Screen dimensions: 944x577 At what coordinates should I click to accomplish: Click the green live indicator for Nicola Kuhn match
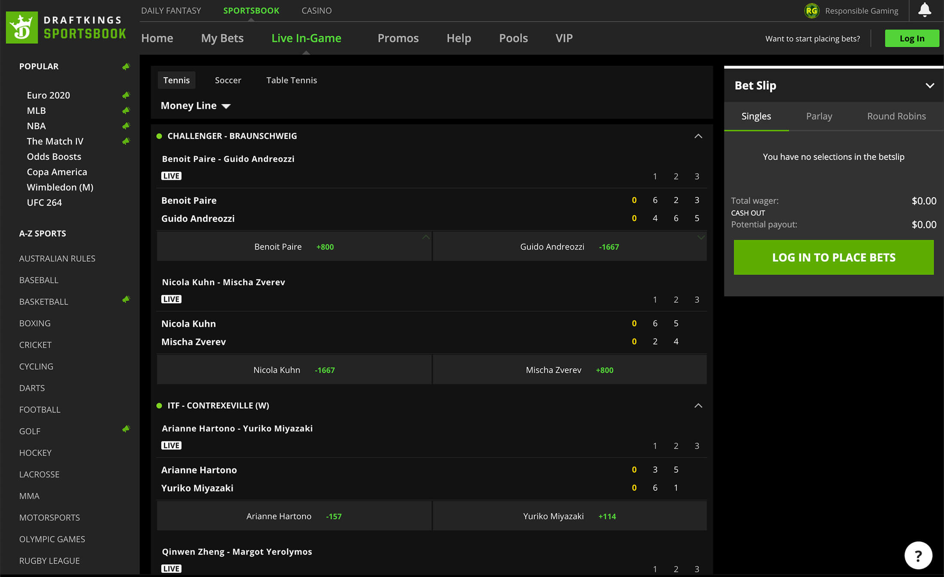click(x=171, y=299)
